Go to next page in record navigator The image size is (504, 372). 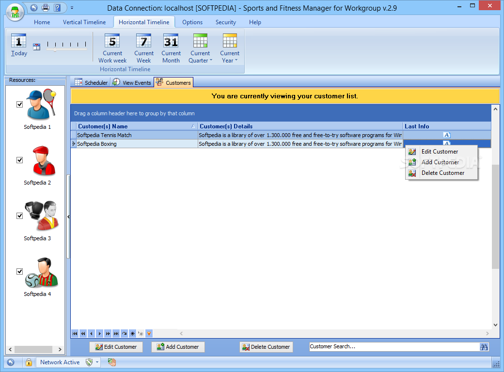pyautogui.click(x=108, y=334)
